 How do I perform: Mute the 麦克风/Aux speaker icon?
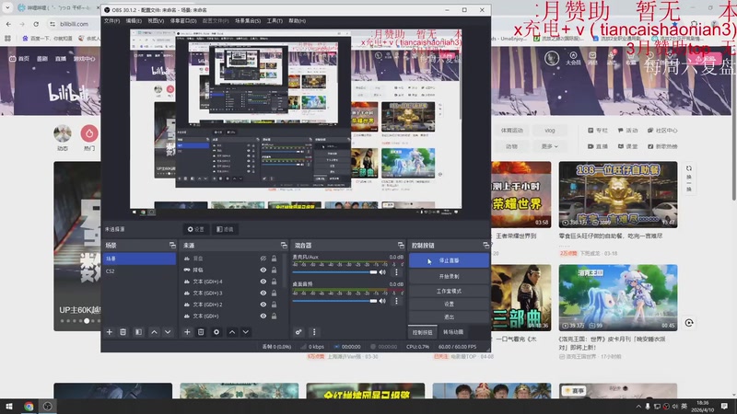pos(382,272)
